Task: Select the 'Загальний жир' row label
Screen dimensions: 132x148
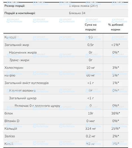Action: [x=17, y=45]
